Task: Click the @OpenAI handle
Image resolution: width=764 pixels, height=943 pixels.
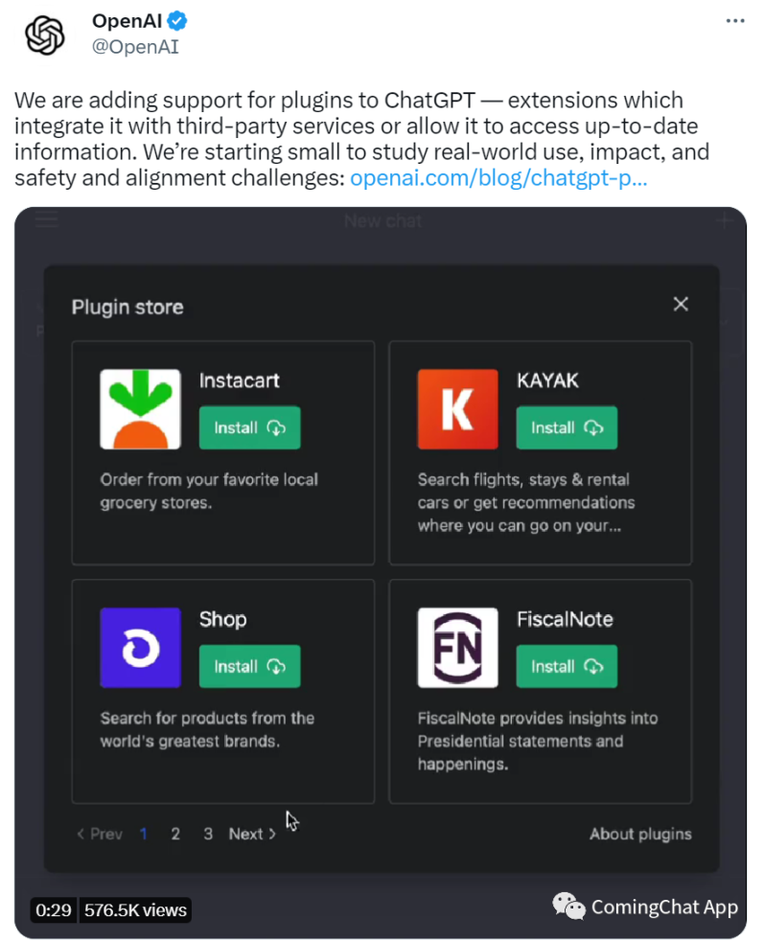Action: pyautogui.click(x=135, y=46)
